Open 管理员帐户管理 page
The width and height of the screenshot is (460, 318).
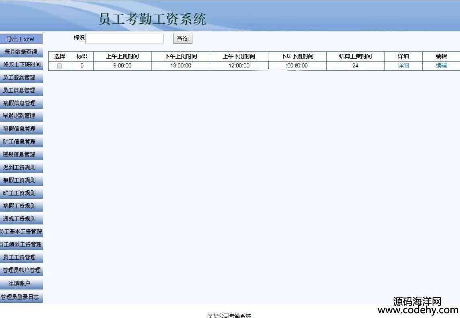(21, 271)
